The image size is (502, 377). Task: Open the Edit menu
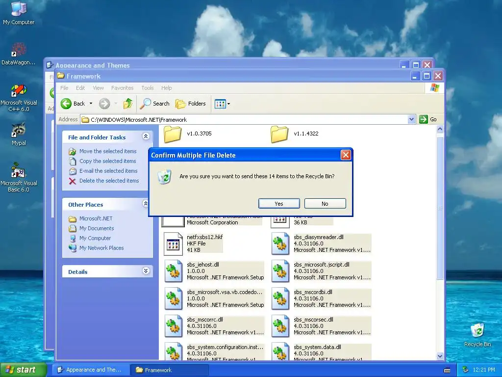coord(80,88)
